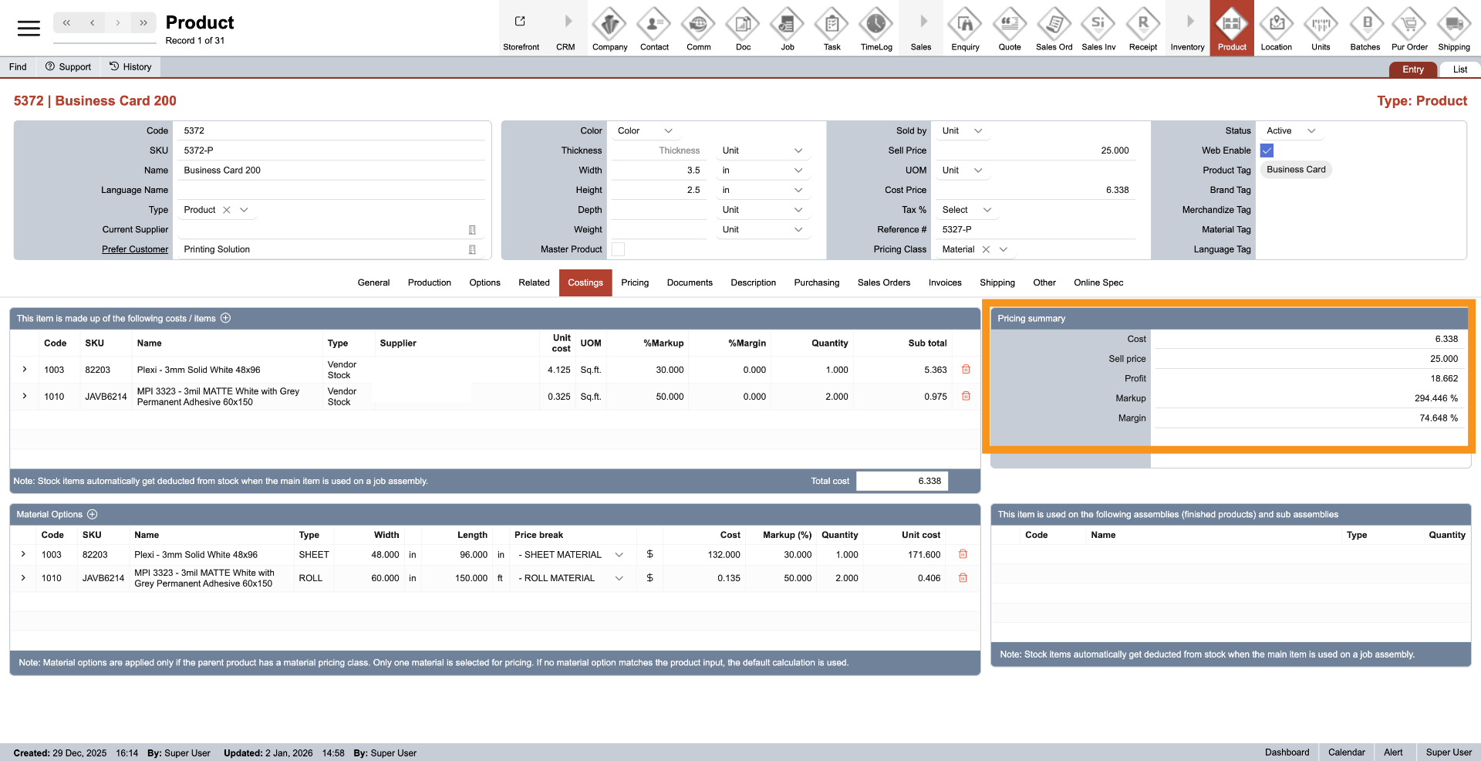This screenshot has width=1481, height=761.
Task: Delete the Plexi 3mm cost row
Action: pos(966,370)
